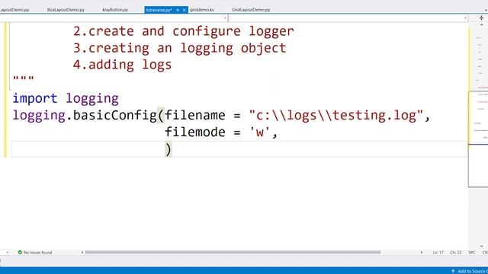The height and width of the screenshot is (274, 488).
Task: Click the "c:\\logs\\testing.log" string
Action: coord(336,116)
